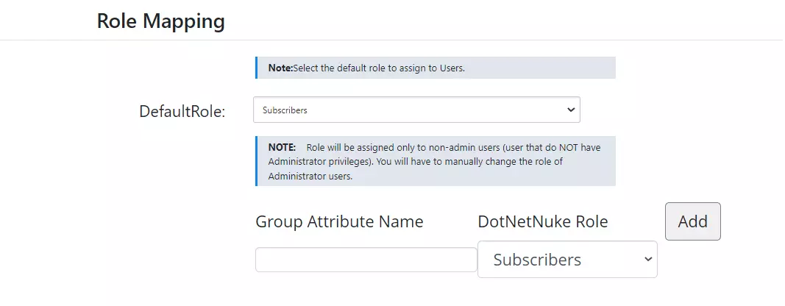Click Subscribers value in DotNetNuke Role selector
This screenshot has width=785, height=306.
[537, 260]
